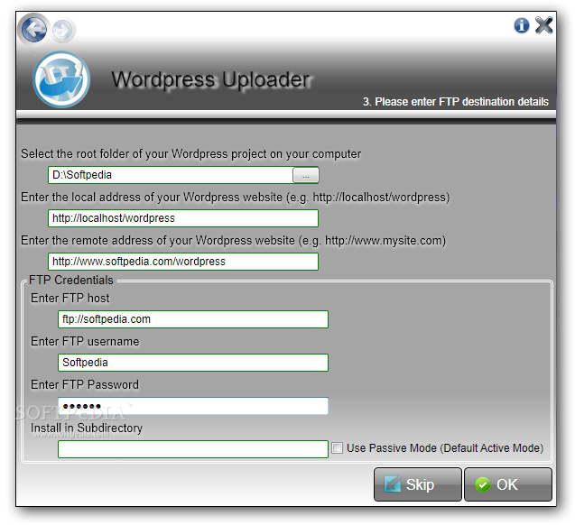Click 'Select the root folder' instruction text
The width and height of the screenshot is (575, 525).
tap(190, 154)
